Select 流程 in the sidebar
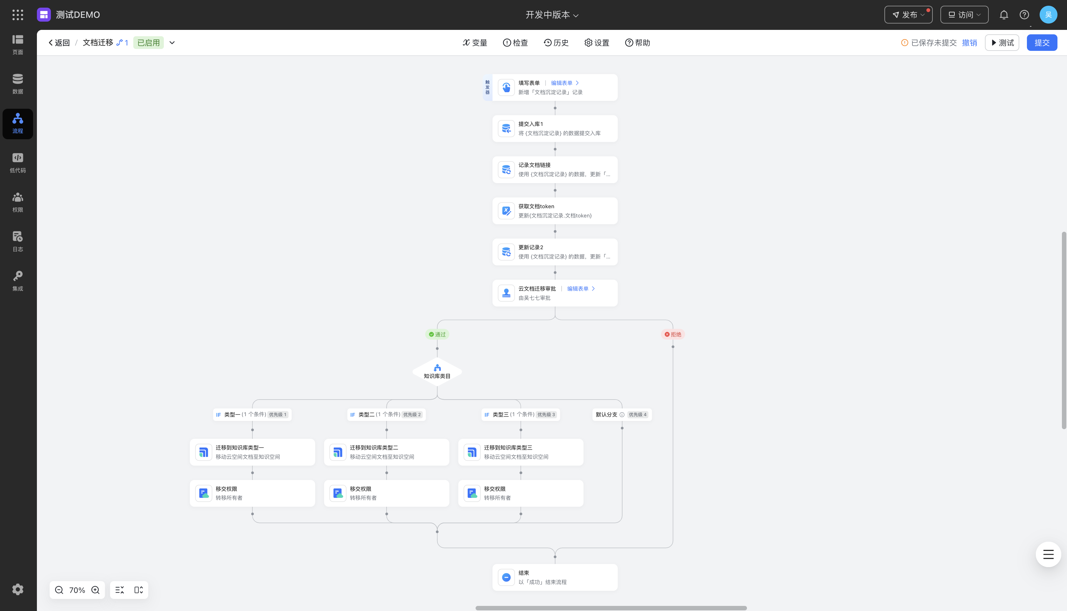 click(x=17, y=123)
